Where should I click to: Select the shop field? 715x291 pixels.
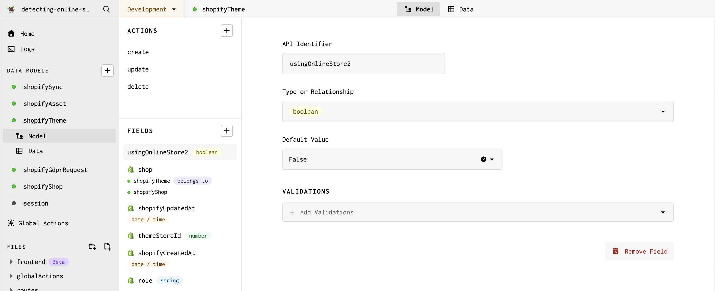[x=145, y=170]
